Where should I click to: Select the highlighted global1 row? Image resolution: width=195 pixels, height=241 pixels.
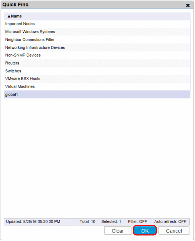coord(97,95)
